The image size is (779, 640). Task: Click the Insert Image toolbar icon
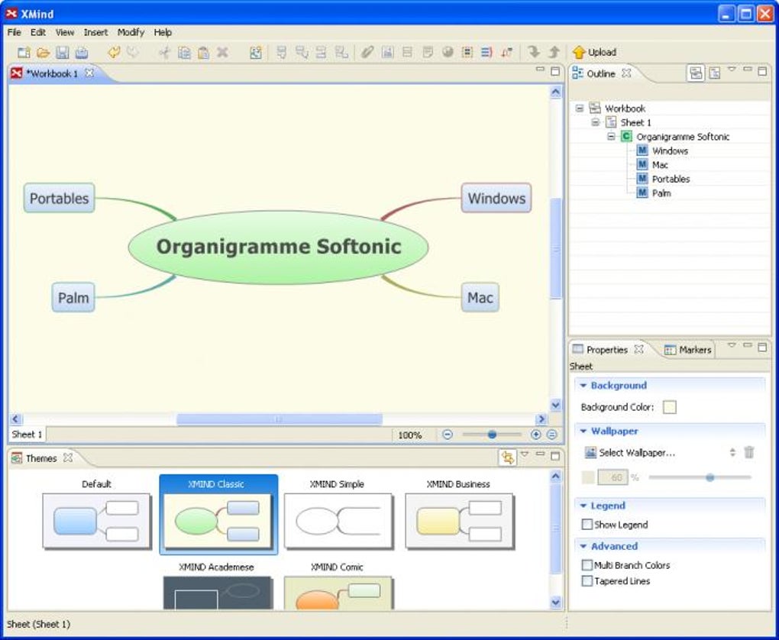tap(387, 52)
